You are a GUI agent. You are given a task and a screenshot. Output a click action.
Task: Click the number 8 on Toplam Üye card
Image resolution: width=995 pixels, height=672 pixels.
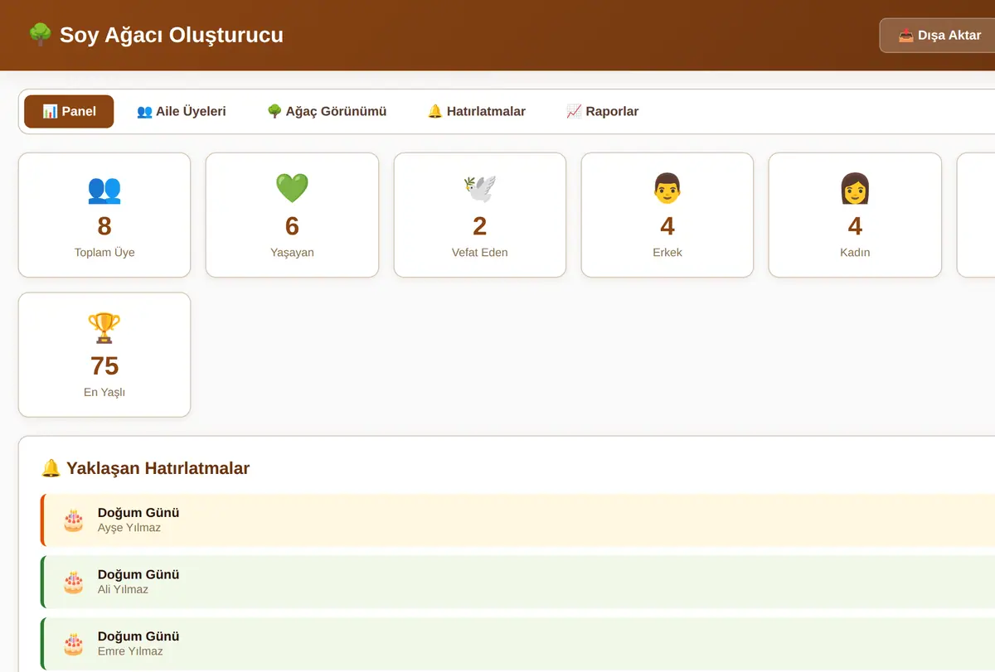tap(104, 226)
